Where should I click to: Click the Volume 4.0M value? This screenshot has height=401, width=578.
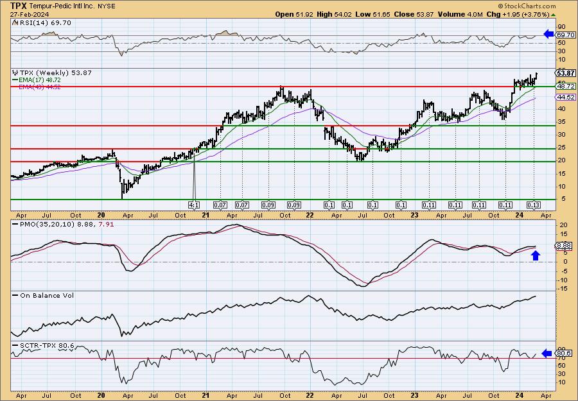pyautogui.click(x=460, y=14)
